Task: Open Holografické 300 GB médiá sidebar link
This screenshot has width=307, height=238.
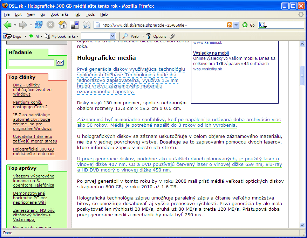Action: (x=34, y=151)
